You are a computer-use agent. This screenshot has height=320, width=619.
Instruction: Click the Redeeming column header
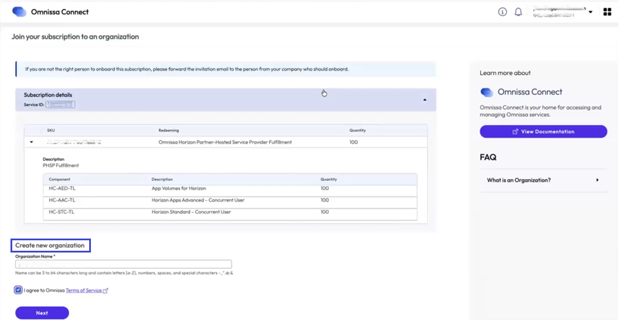point(169,130)
